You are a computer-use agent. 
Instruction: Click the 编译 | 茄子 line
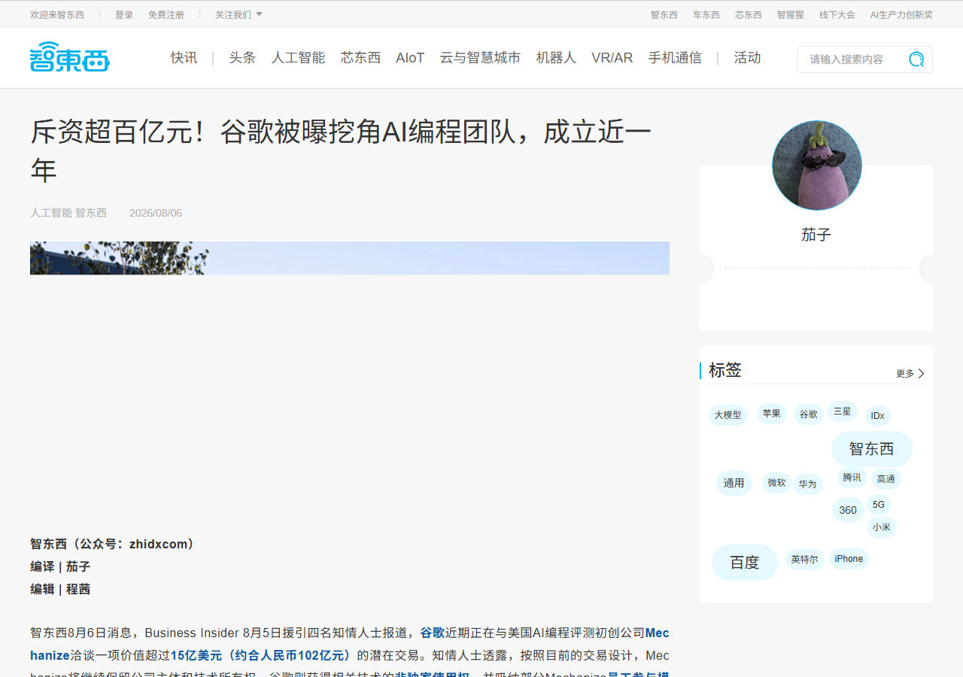pyautogui.click(x=60, y=566)
